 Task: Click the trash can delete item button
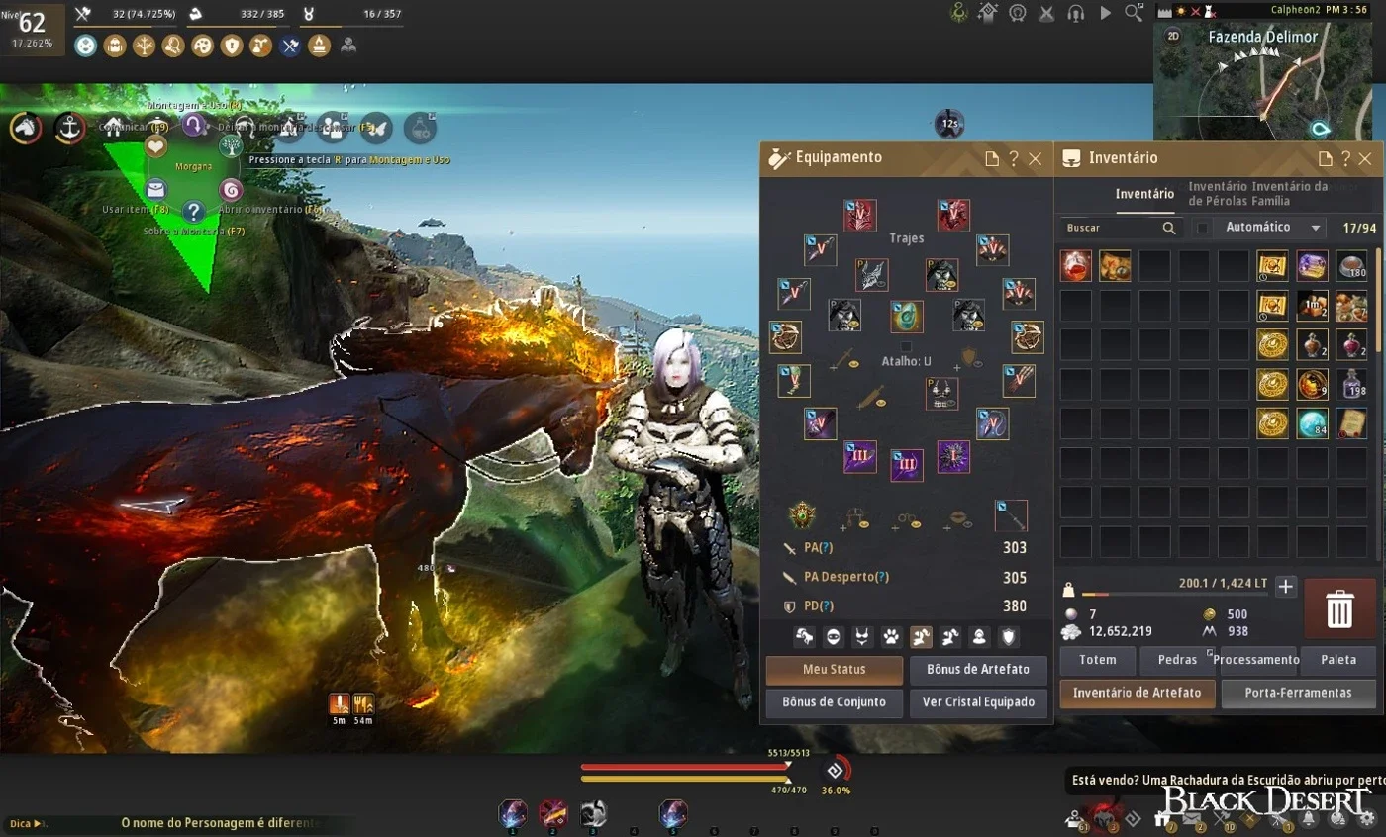(1339, 608)
